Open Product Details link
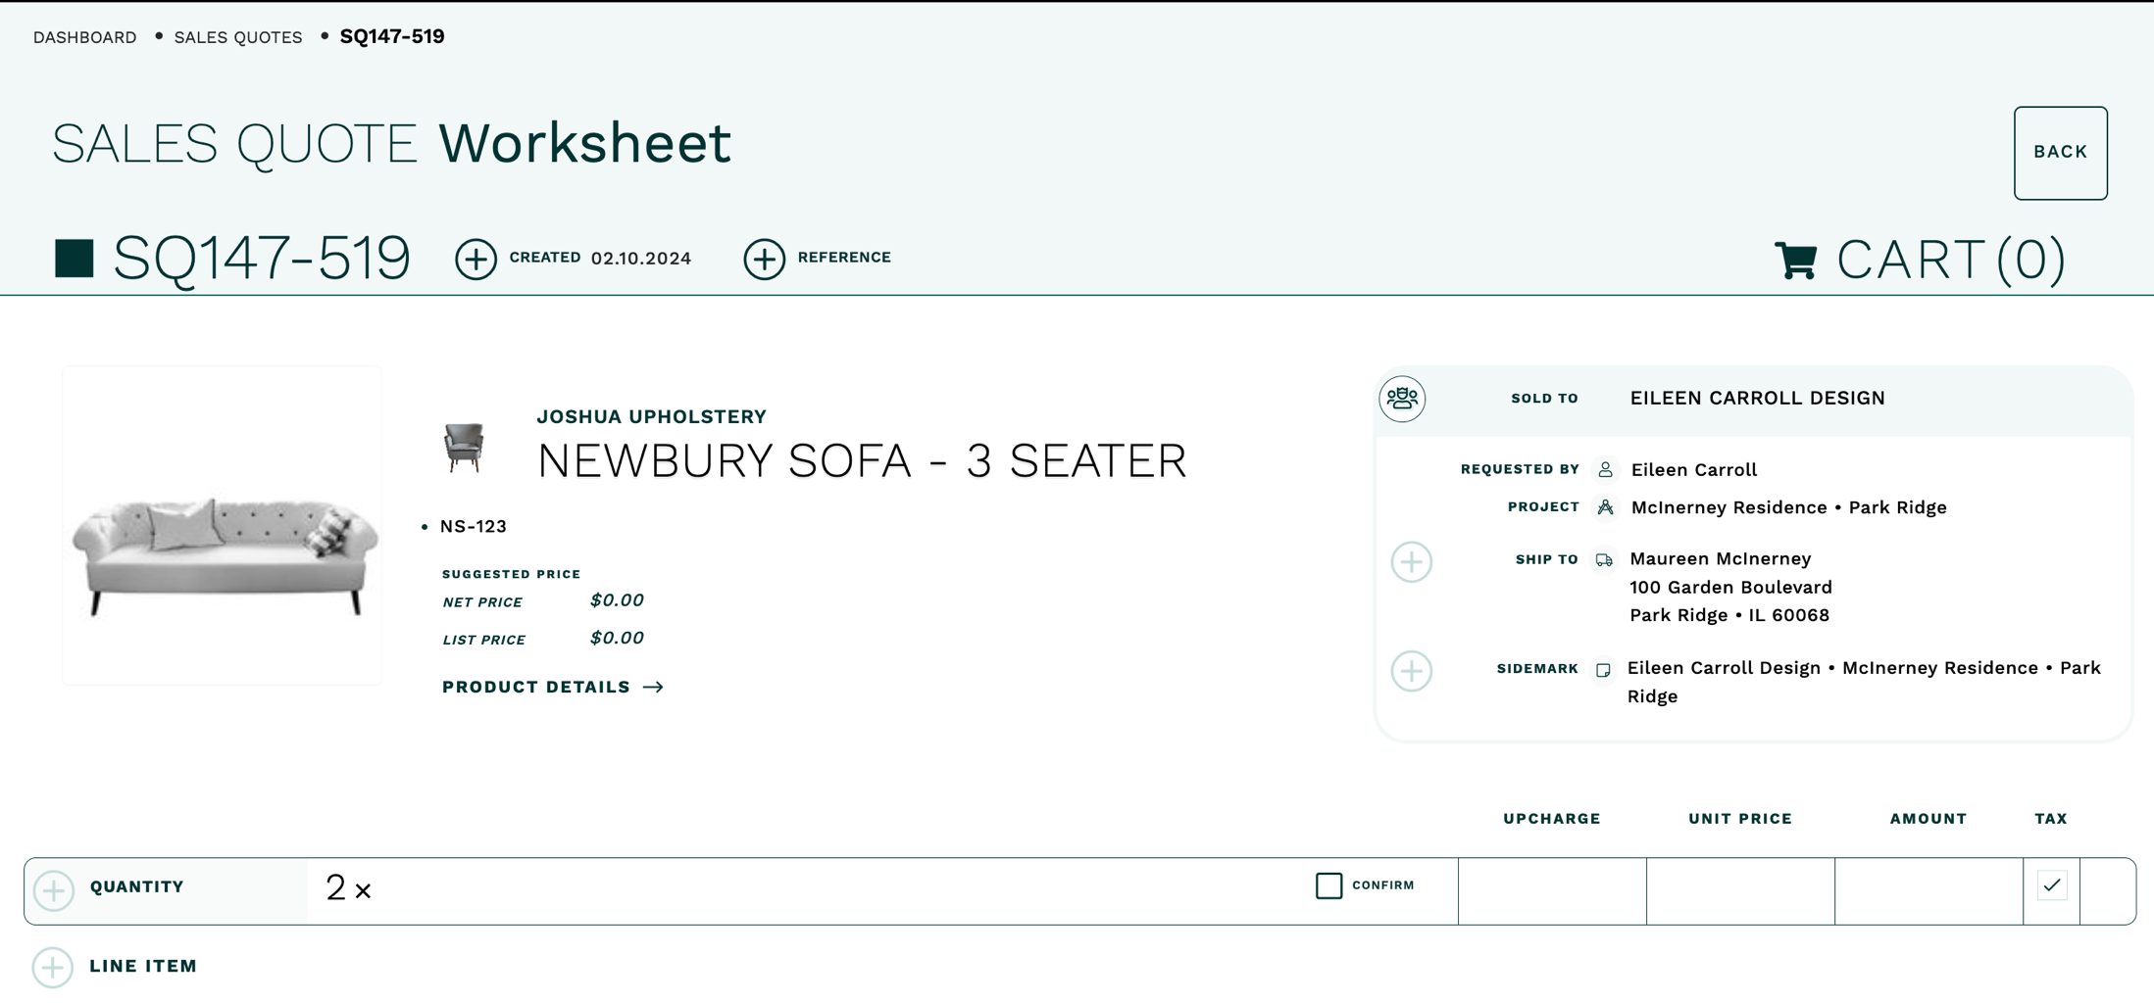 click(534, 687)
